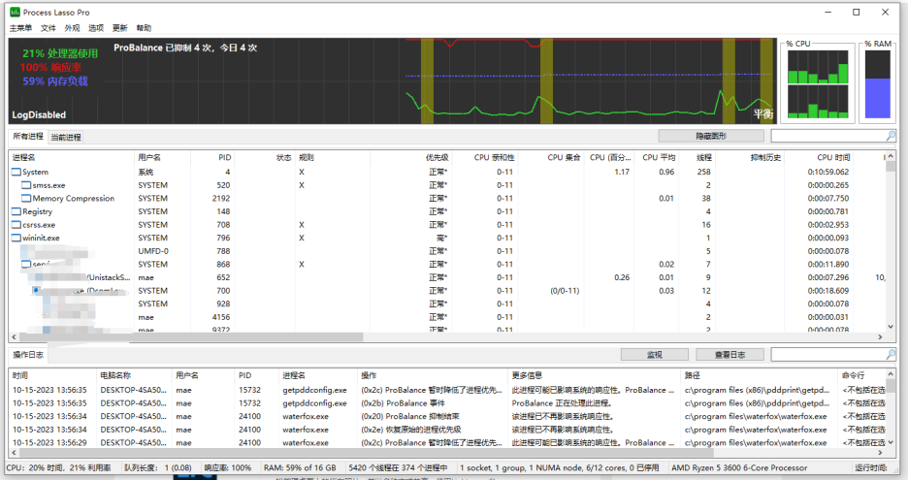Select the wininit.exe process row
Viewport: 908px width, 480px height.
(x=447, y=238)
